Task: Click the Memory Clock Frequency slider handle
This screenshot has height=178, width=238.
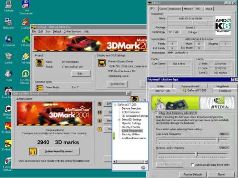Action: [197, 154]
